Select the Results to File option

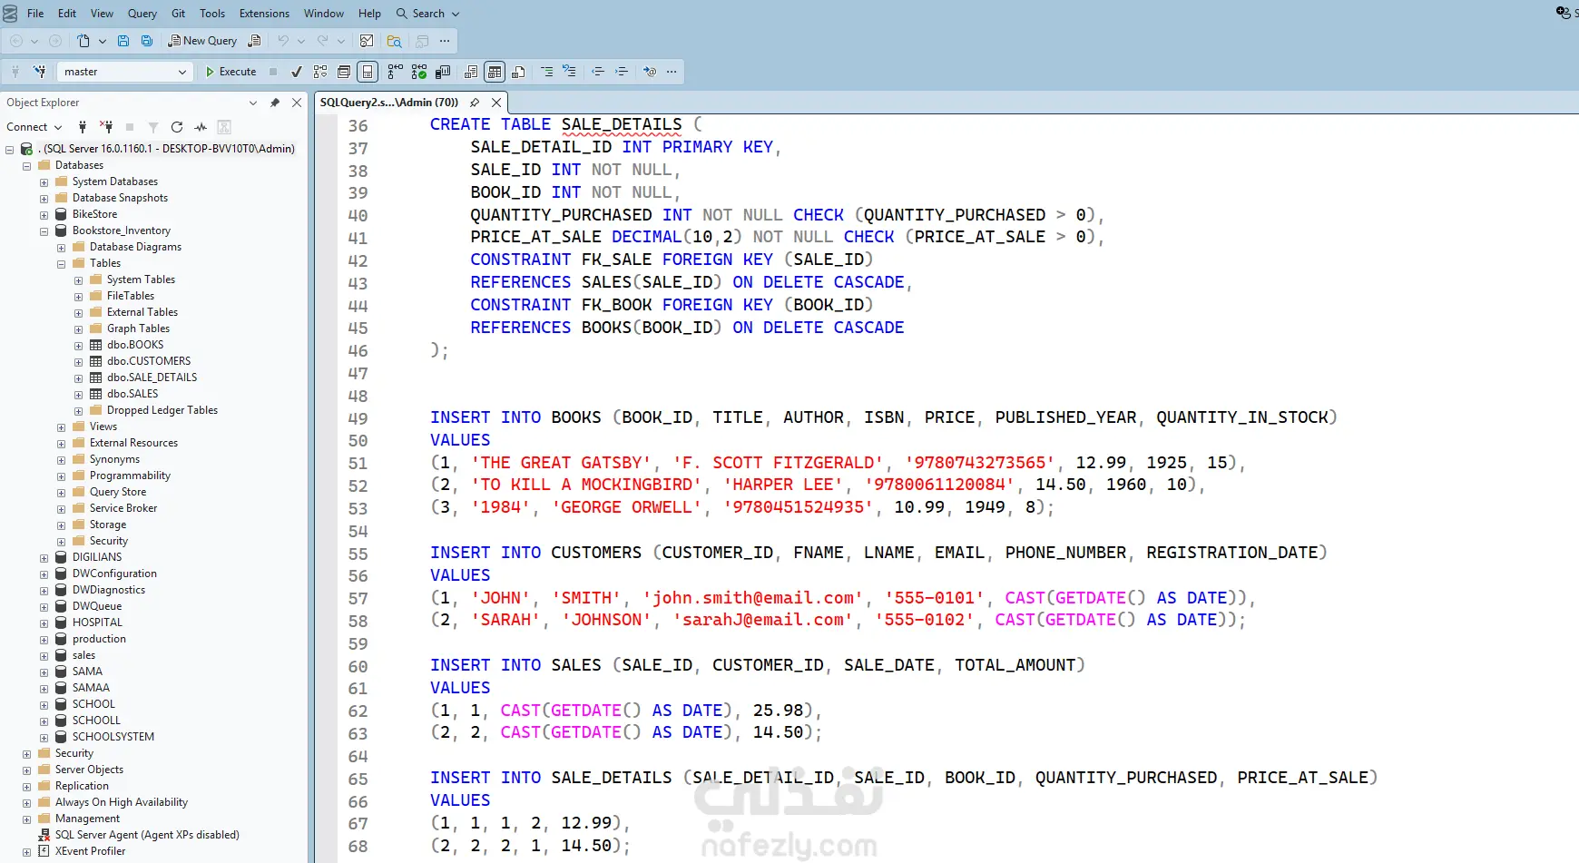518,72
